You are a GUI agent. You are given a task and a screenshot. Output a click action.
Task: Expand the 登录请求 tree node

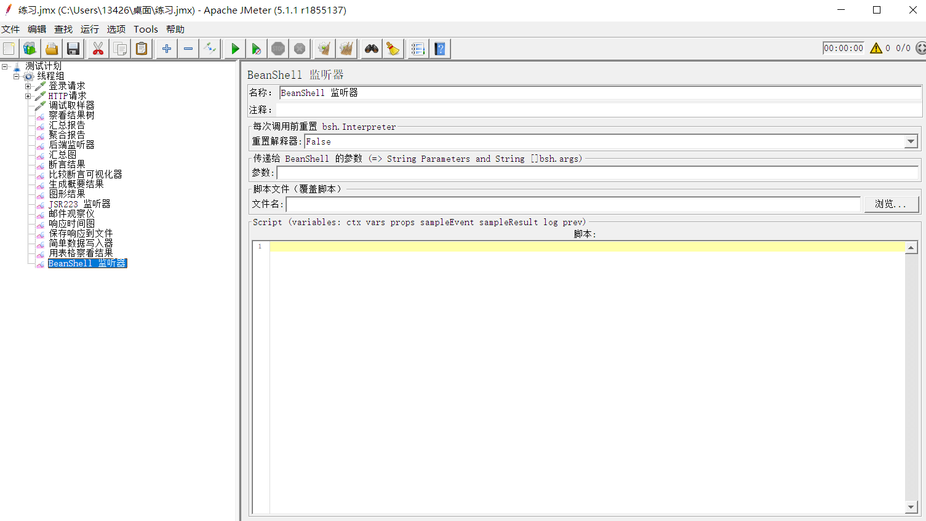(x=28, y=86)
